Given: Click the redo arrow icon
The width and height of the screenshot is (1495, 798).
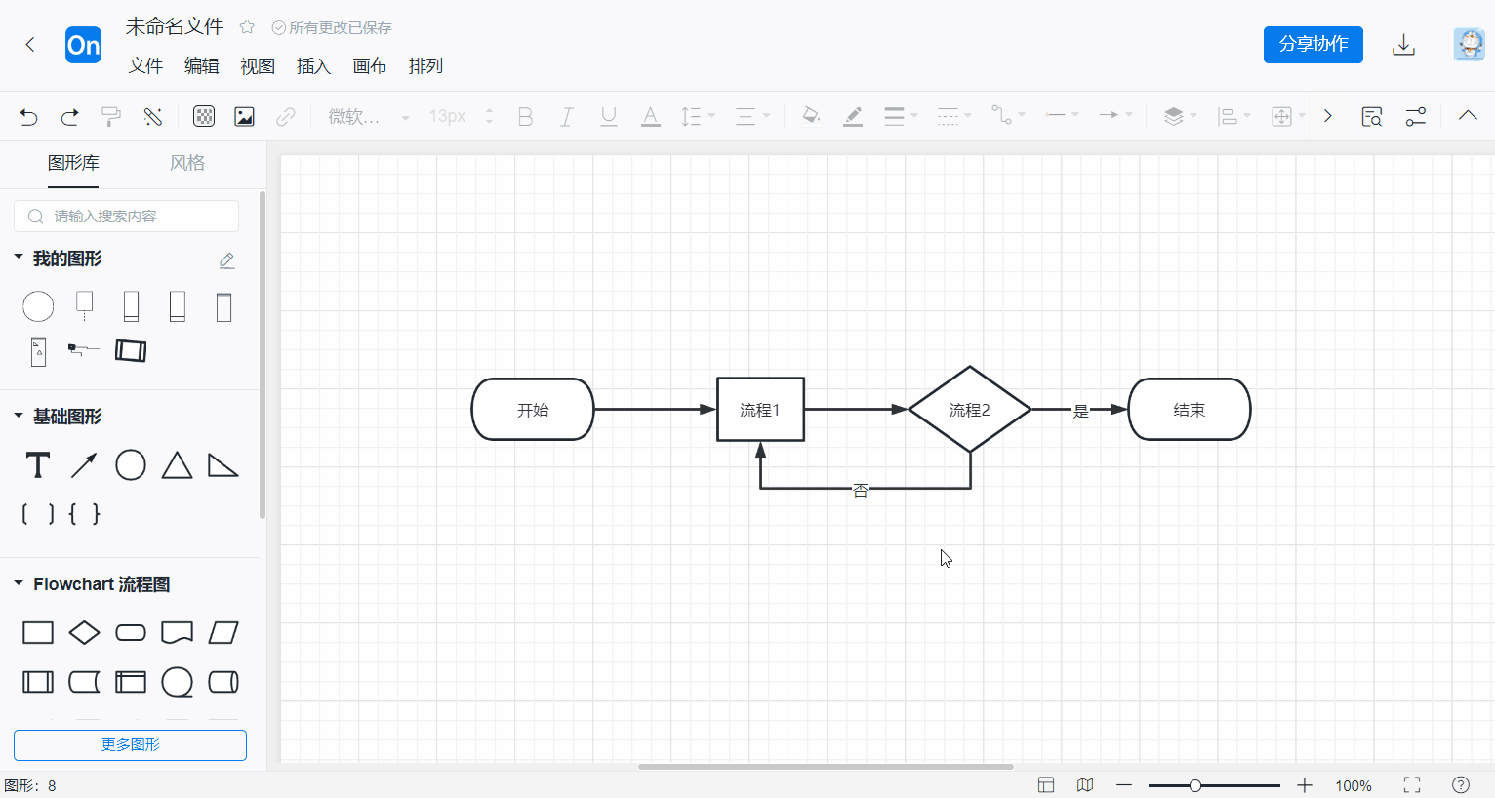Looking at the screenshot, I should tap(69, 117).
